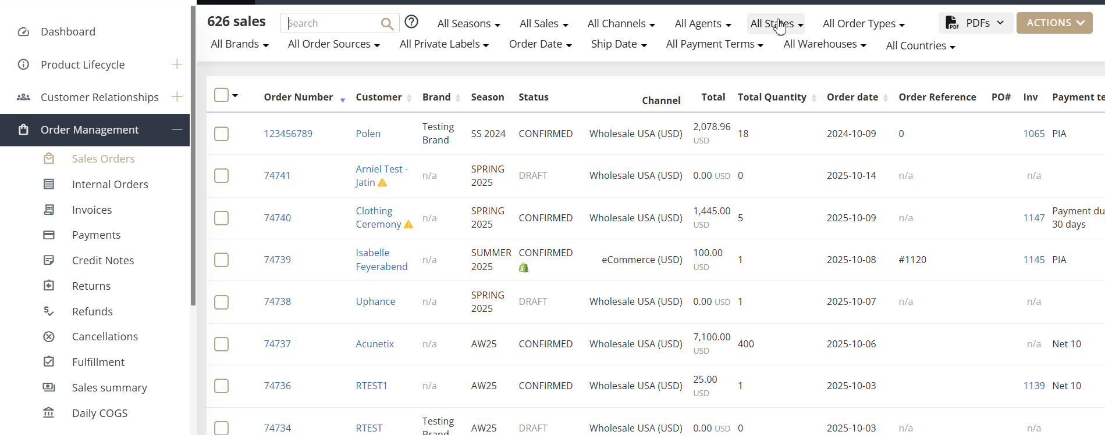Click the warning icon beside Clothing Ceremony
Screen dimensions: 1105x435
pos(408,225)
